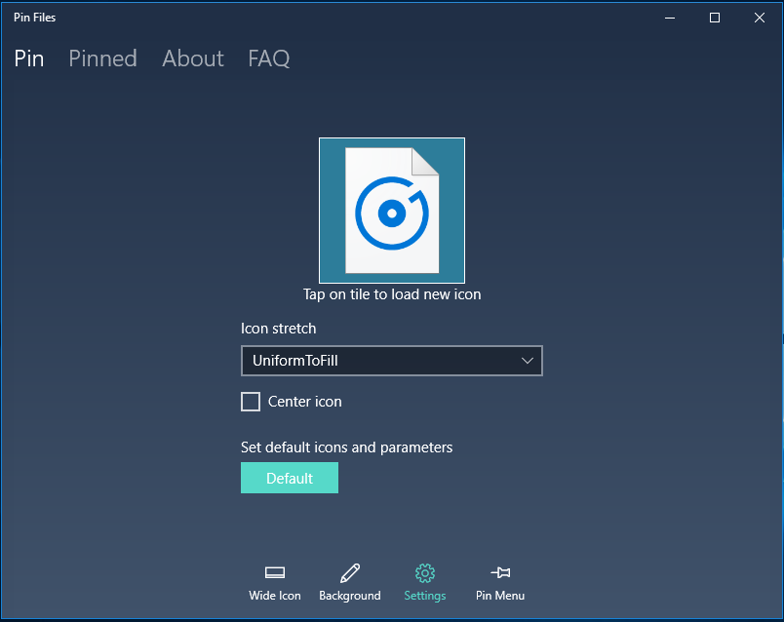
Task: Maximize the Pin Files window
Action: click(x=715, y=18)
